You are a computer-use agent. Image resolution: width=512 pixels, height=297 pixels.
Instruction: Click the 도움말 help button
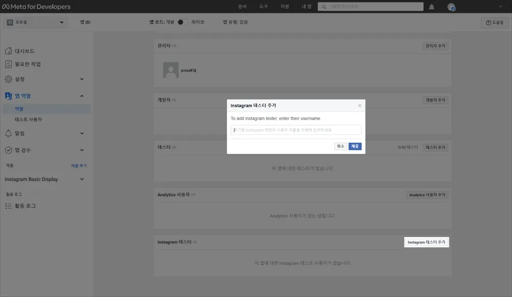(495, 23)
